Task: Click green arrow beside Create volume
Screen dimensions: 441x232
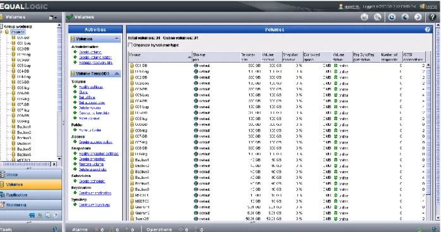Action: point(75,52)
